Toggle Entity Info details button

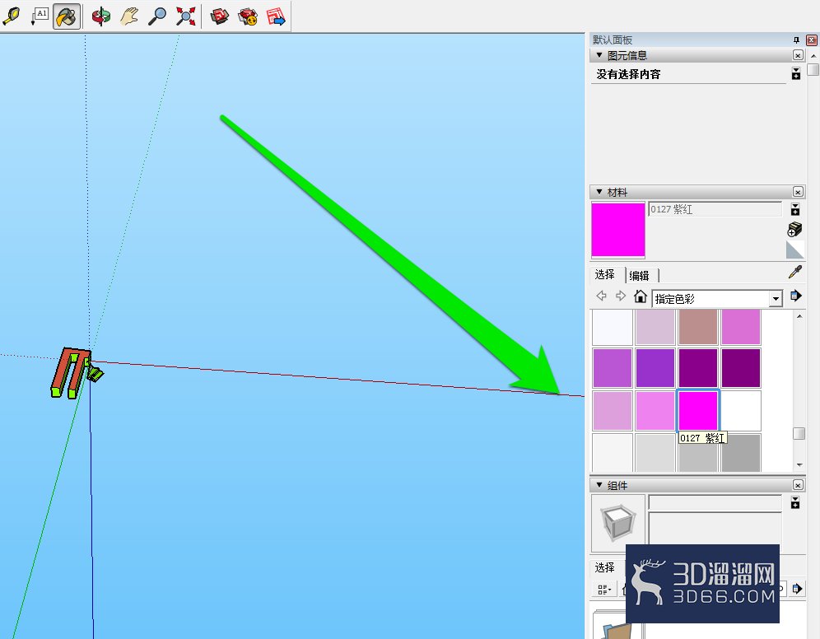point(796,74)
